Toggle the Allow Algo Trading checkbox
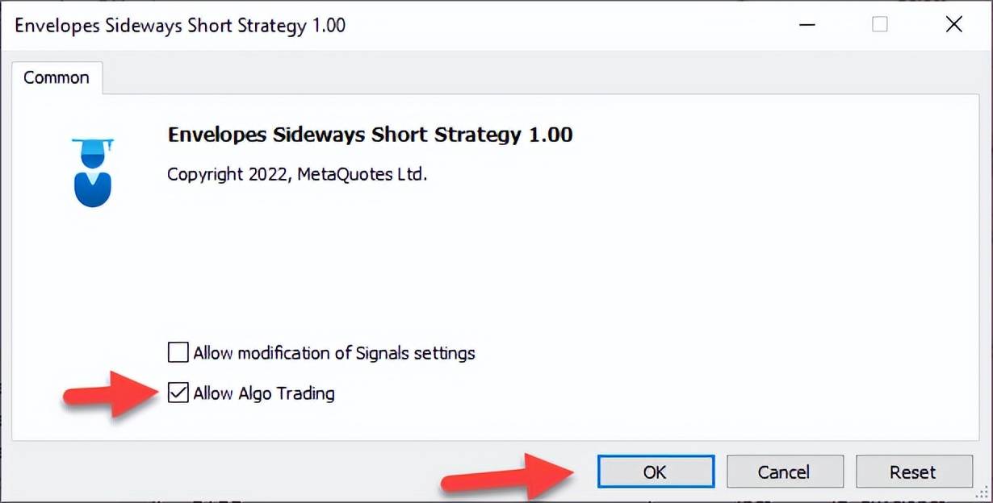 point(178,393)
